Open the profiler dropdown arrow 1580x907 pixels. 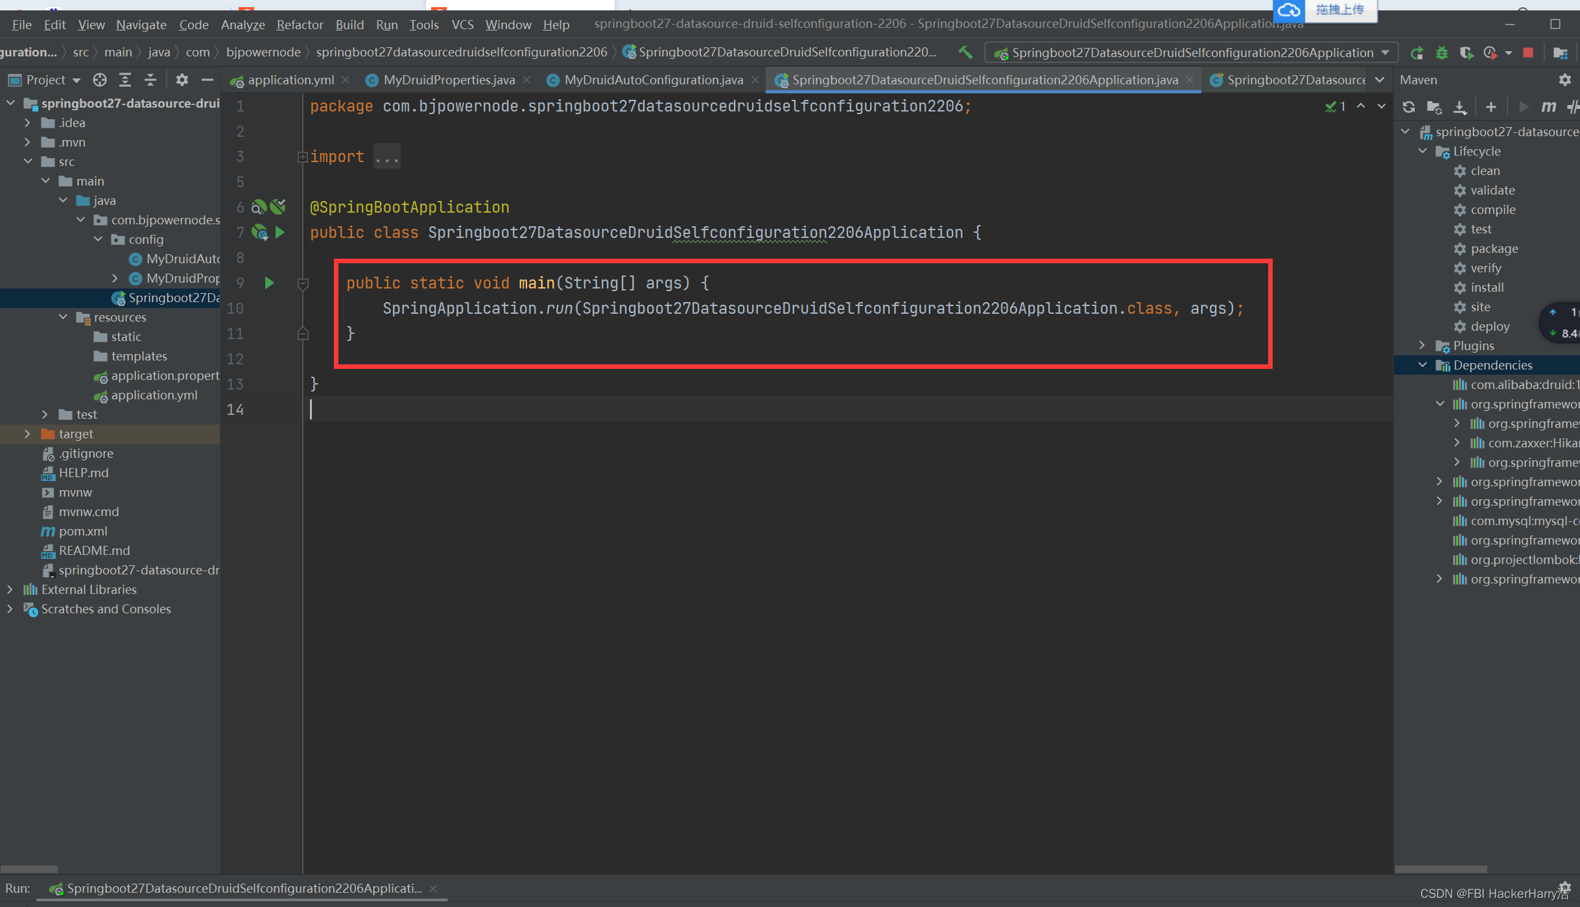coord(1508,53)
